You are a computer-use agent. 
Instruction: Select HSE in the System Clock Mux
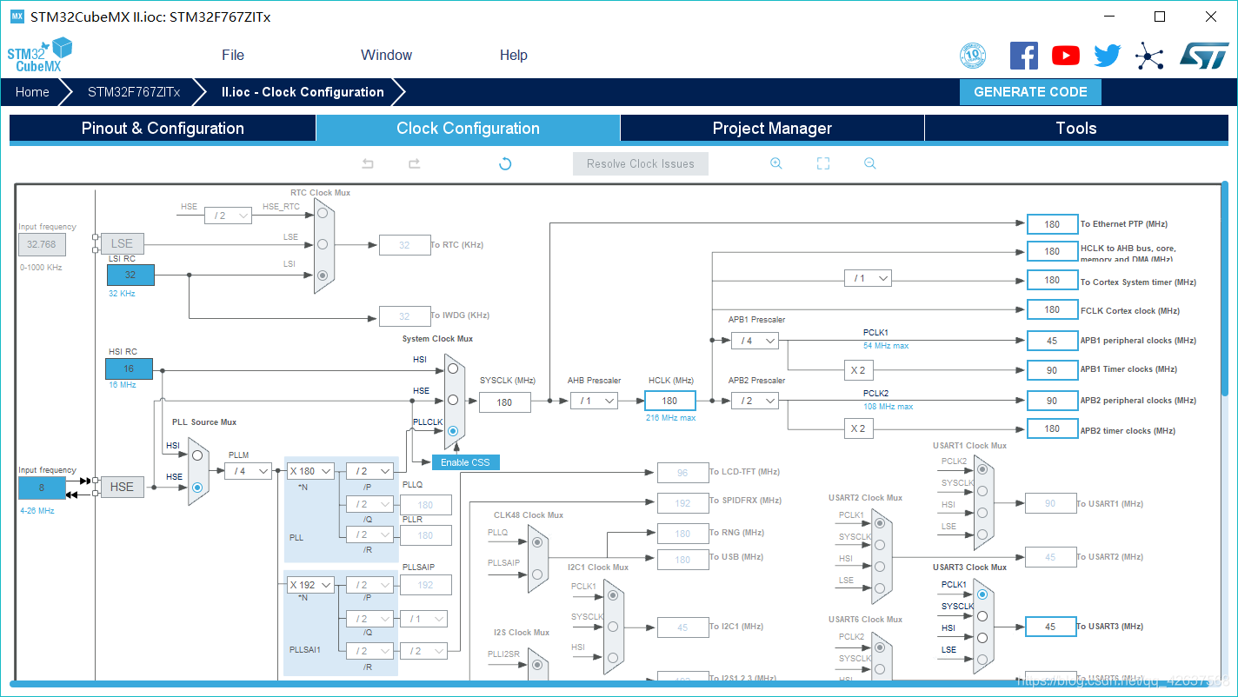[x=453, y=400]
